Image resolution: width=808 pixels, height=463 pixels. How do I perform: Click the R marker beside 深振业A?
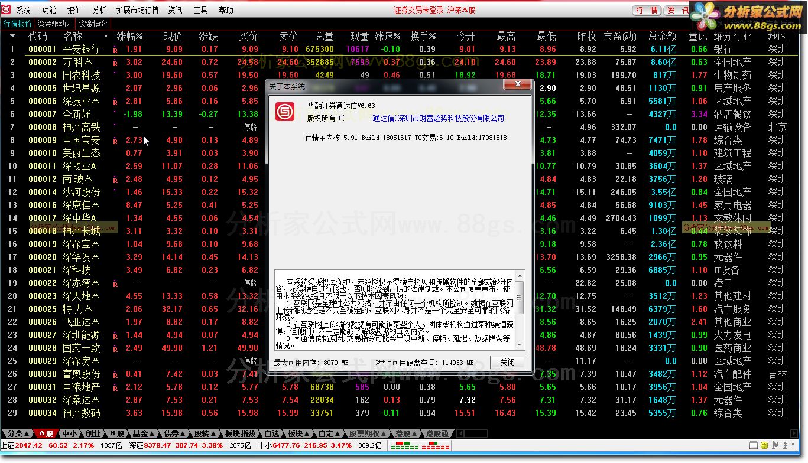point(115,102)
